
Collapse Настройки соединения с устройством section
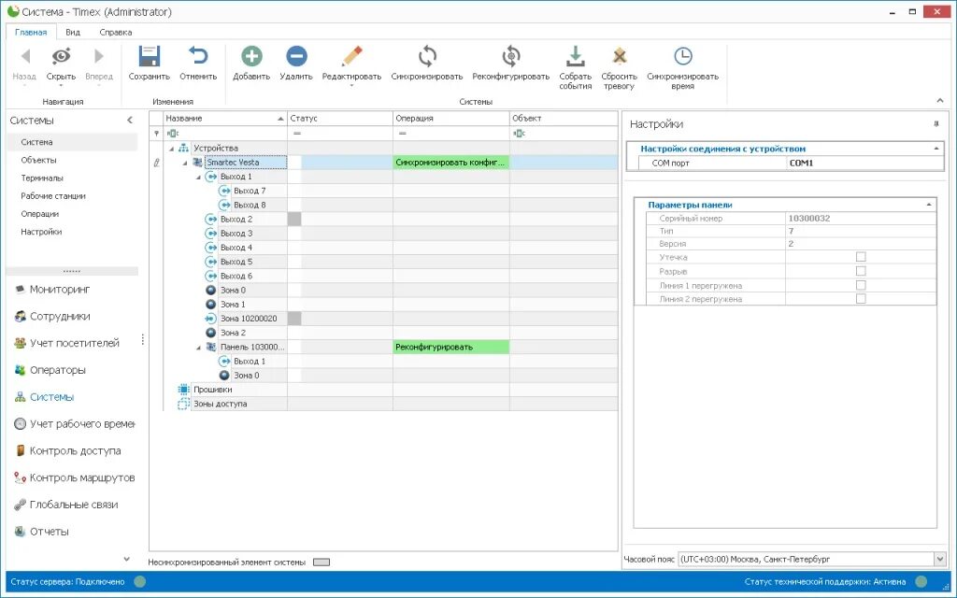tap(936, 149)
